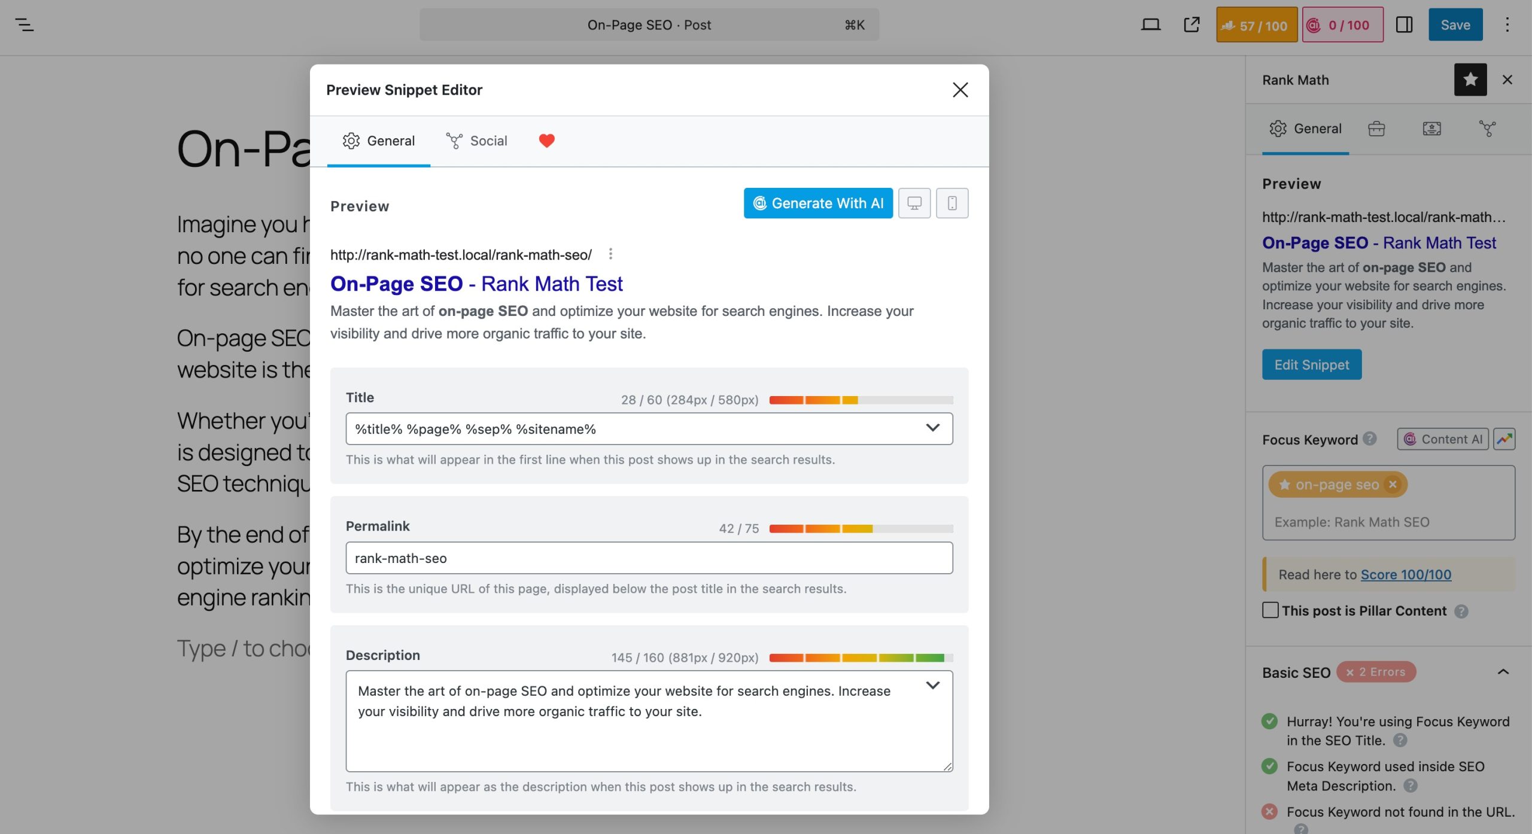1532x834 pixels.
Task: Click the description drag-resize corner handle
Action: tap(947, 766)
